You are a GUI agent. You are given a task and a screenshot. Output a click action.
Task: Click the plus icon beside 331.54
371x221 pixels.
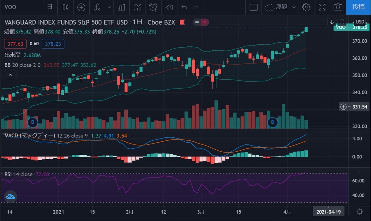click(343, 107)
